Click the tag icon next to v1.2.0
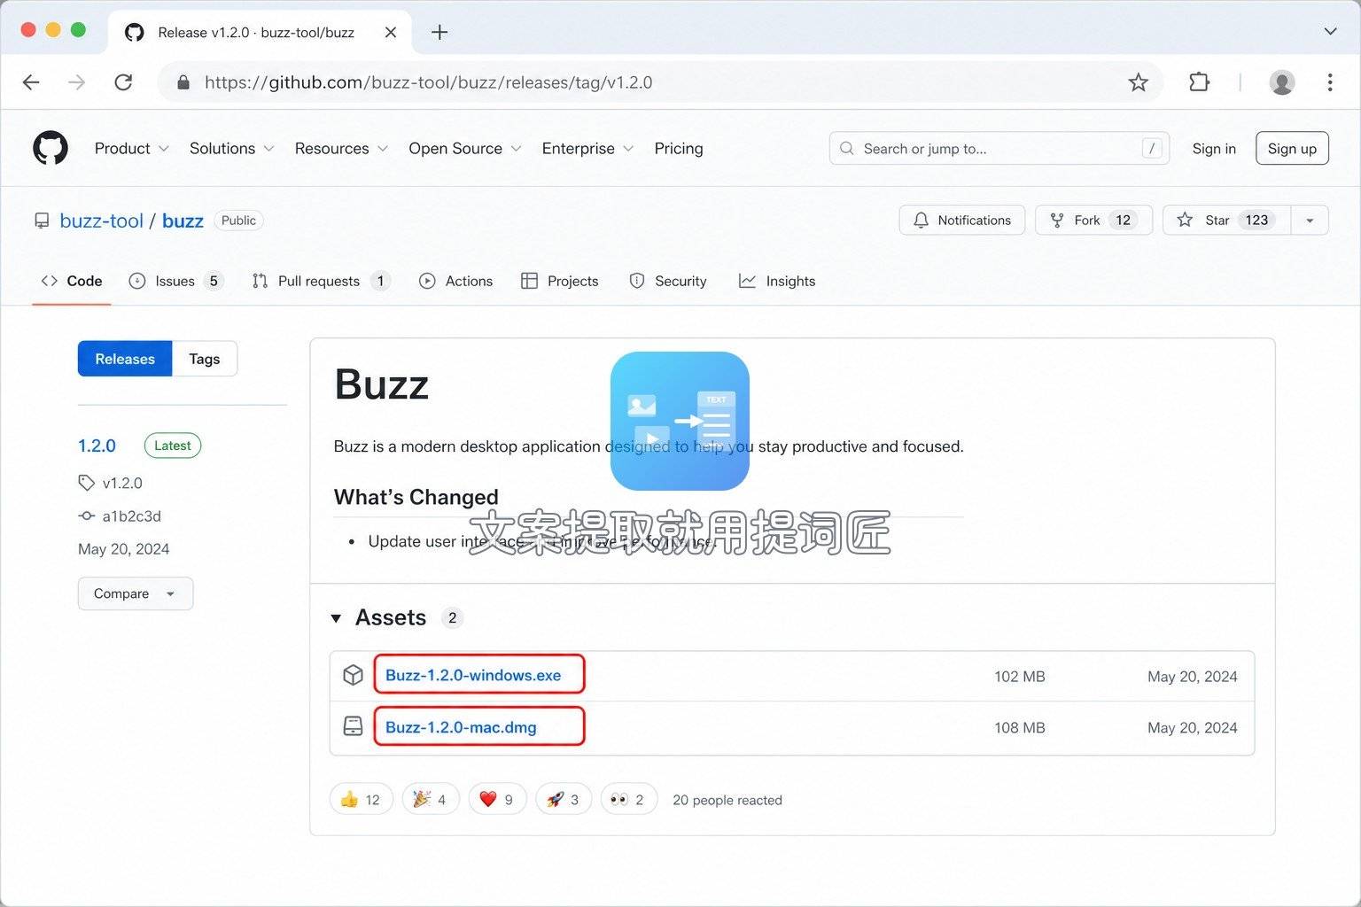 (x=86, y=483)
